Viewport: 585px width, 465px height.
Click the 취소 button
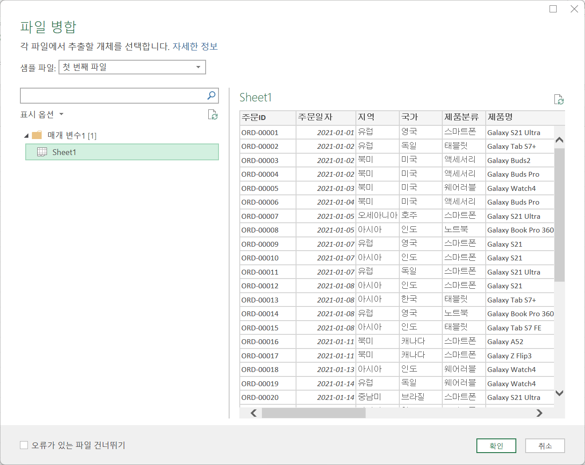[x=545, y=446]
